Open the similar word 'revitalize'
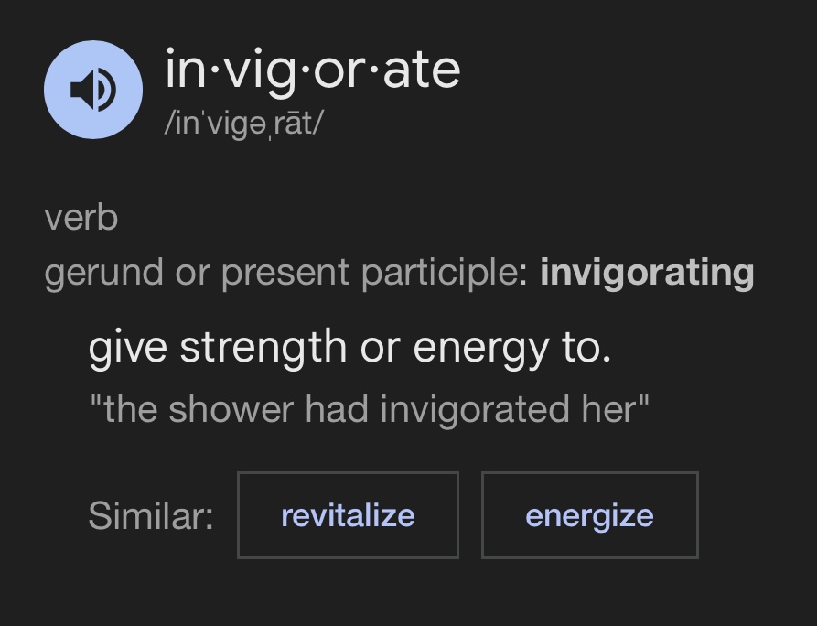This screenshot has width=817, height=626. point(348,515)
